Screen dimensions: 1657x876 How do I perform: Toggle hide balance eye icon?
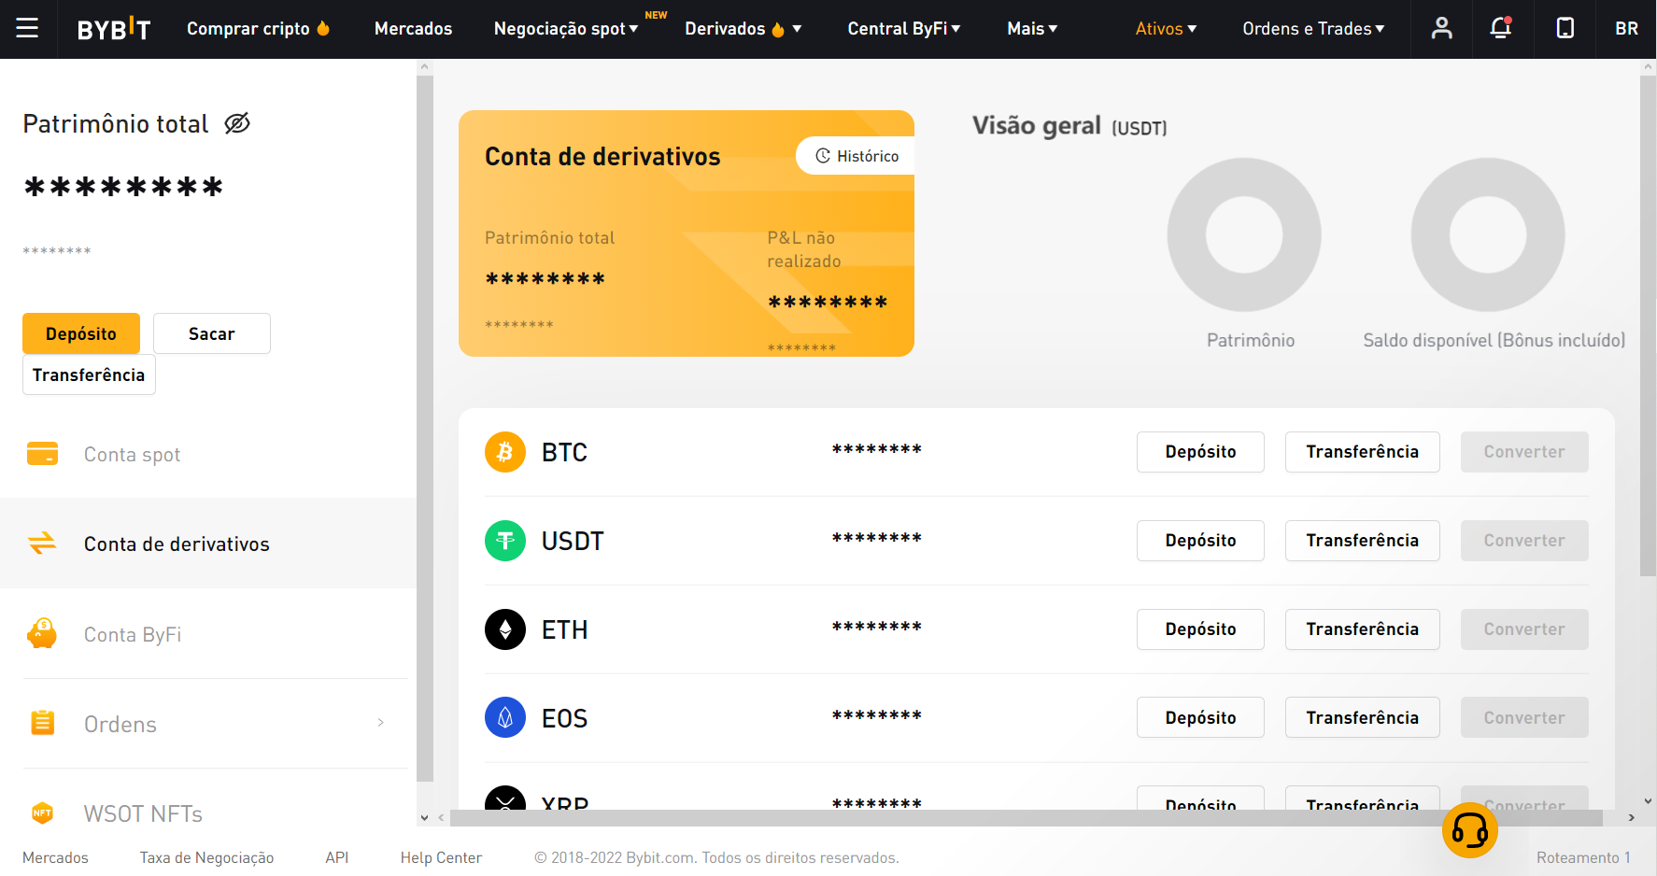pyautogui.click(x=237, y=123)
